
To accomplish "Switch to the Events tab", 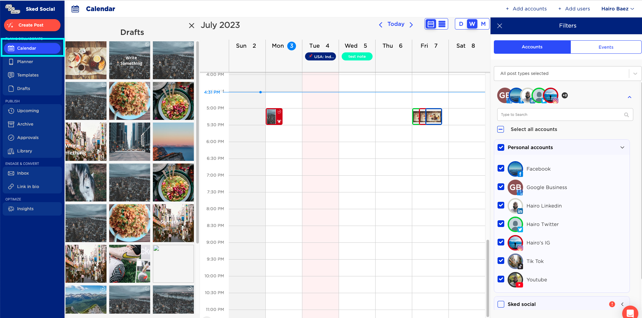I will click(x=606, y=47).
